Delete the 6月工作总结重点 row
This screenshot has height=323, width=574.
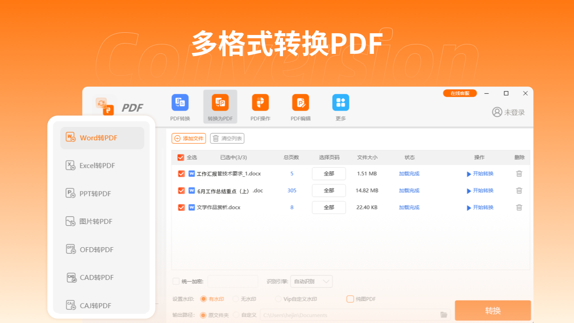pyautogui.click(x=519, y=191)
